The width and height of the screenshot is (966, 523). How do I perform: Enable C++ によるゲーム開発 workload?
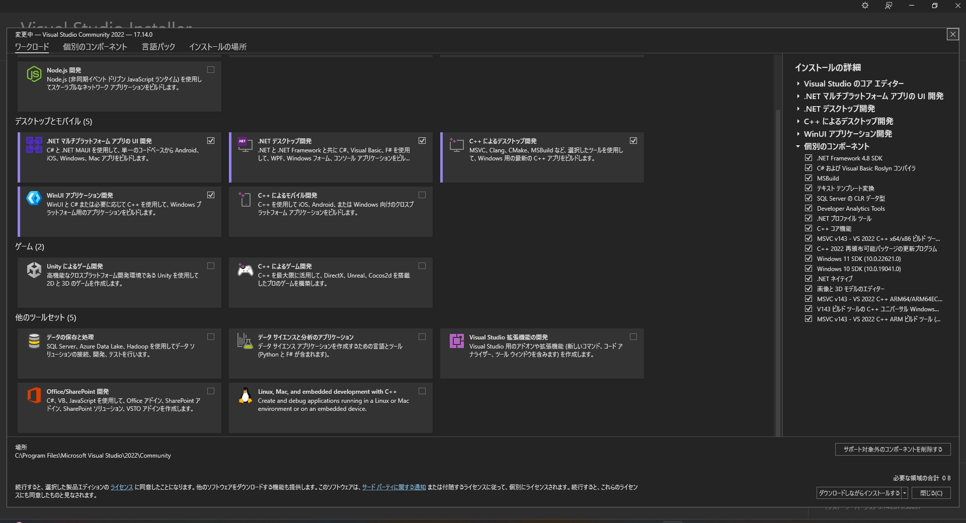422,266
